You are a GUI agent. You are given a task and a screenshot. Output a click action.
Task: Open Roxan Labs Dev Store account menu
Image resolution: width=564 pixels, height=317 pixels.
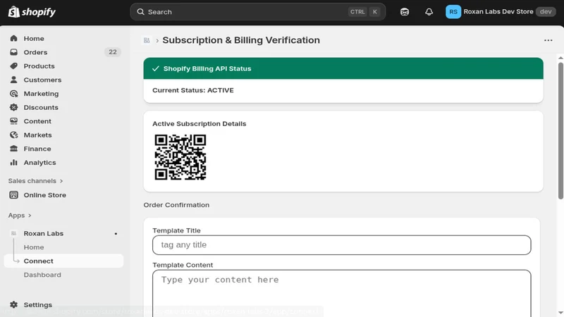[x=501, y=12]
